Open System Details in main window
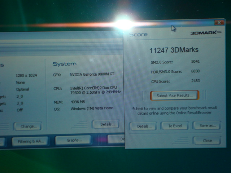Image resolution: width=231 pixels, height=173 pixels. (x=106, y=124)
